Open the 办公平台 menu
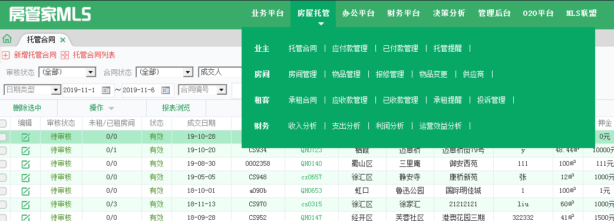614x221 pixels. (x=358, y=14)
